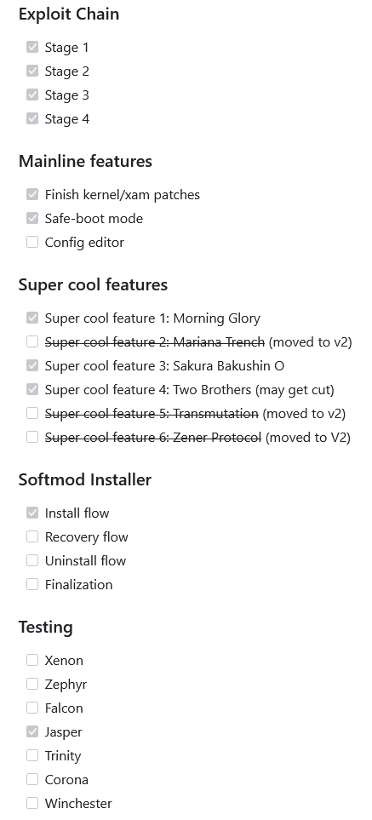Click the Softmod Installer heading
The width and height of the screenshot is (372, 820).
click(x=84, y=479)
